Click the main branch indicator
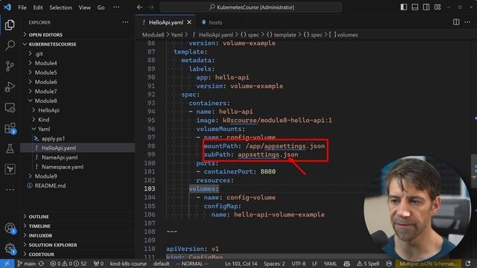The height and width of the screenshot is (268, 477). pos(26,264)
